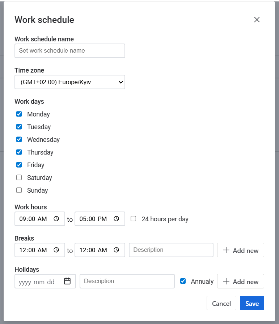Click clock icon in work hours start field
This screenshot has height=324, width=279.
pyautogui.click(x=56, y=219)
